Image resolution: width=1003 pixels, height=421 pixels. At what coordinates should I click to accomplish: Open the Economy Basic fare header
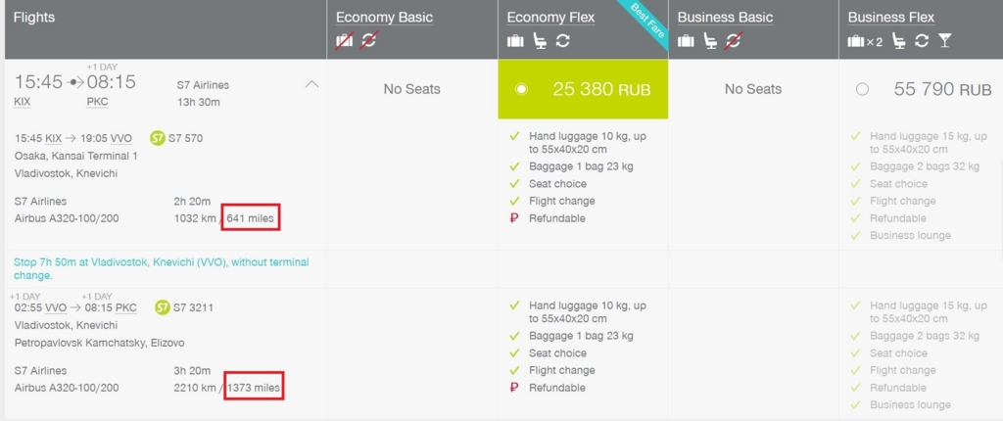pos(384,18)
